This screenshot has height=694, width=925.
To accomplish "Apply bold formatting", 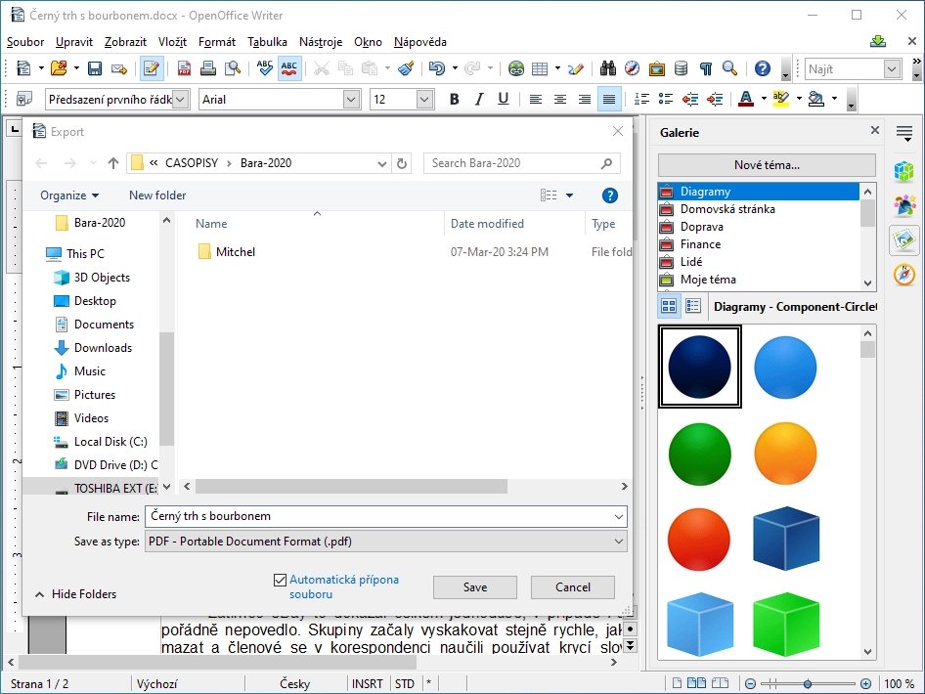I will pyautogui.click(x=454, y=99).
